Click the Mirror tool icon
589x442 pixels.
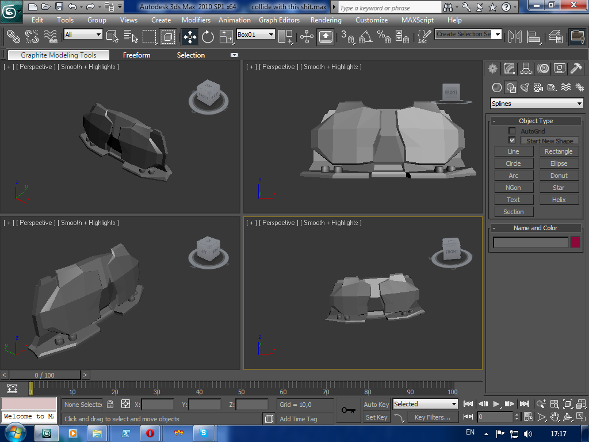tap(515, 37)
